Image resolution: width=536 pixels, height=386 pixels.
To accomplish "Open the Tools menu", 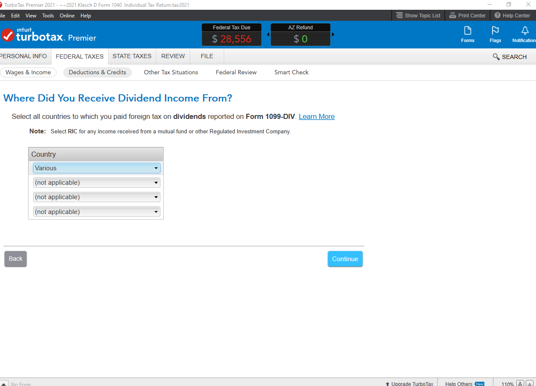I will point(48,15).
